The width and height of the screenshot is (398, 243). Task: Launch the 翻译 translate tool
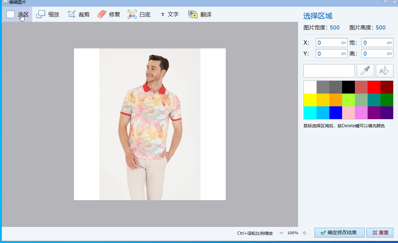200,14
